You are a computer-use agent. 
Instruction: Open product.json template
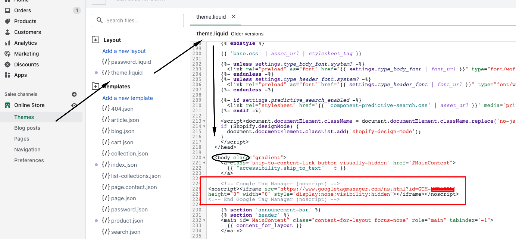click(127, 221)
